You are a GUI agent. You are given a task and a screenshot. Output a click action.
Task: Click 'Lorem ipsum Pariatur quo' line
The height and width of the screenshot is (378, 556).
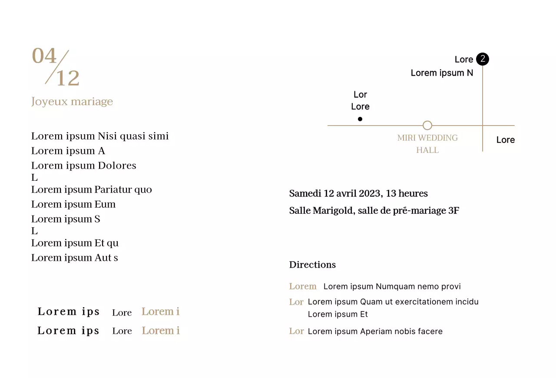point(92,189)
